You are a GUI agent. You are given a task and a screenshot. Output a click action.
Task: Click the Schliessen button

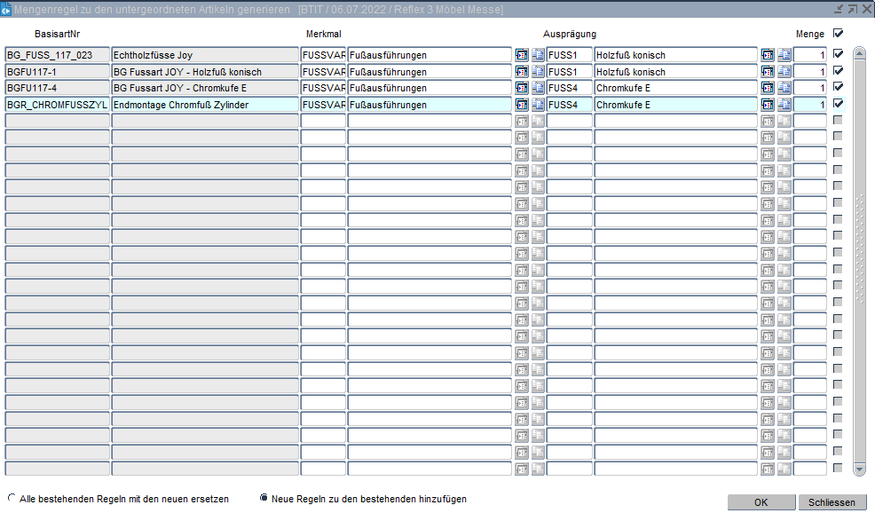832,502
